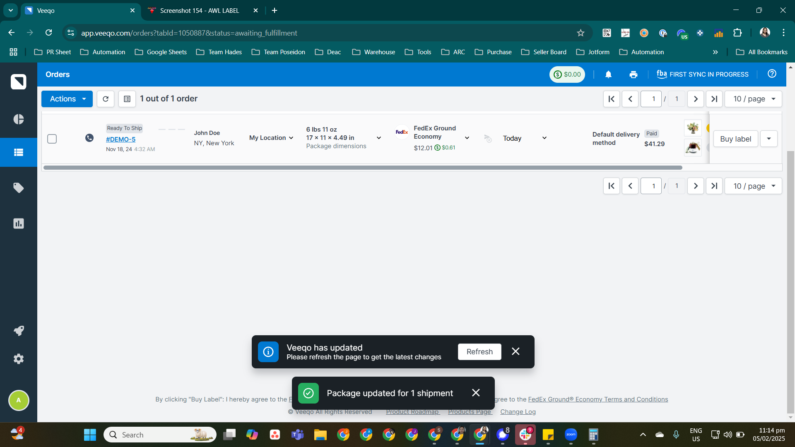Go to next page in top pagination

[696, 99]
